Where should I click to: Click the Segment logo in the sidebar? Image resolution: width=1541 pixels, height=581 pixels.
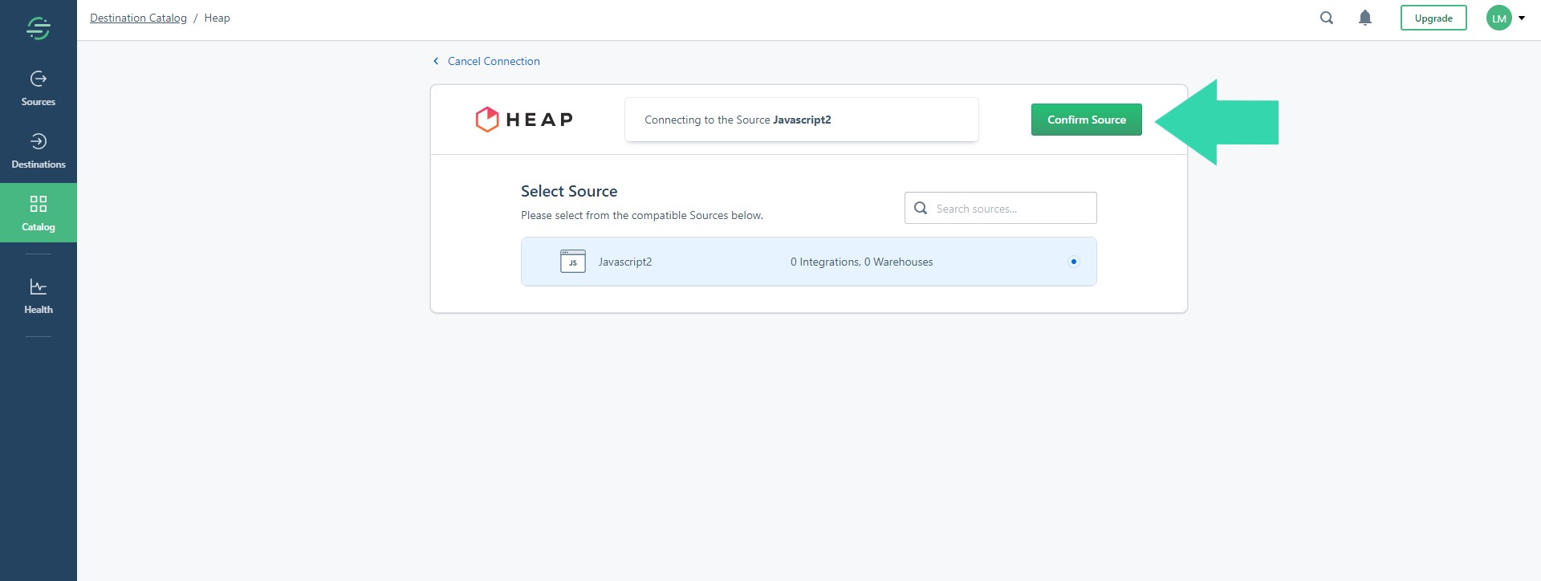click(x=38, y=26)
